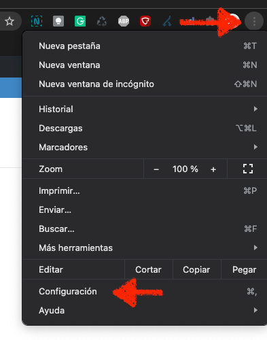Screen dimensions: 267x340
Task: Click the lightbulb extension icon
Action: [x=58, y=21]
